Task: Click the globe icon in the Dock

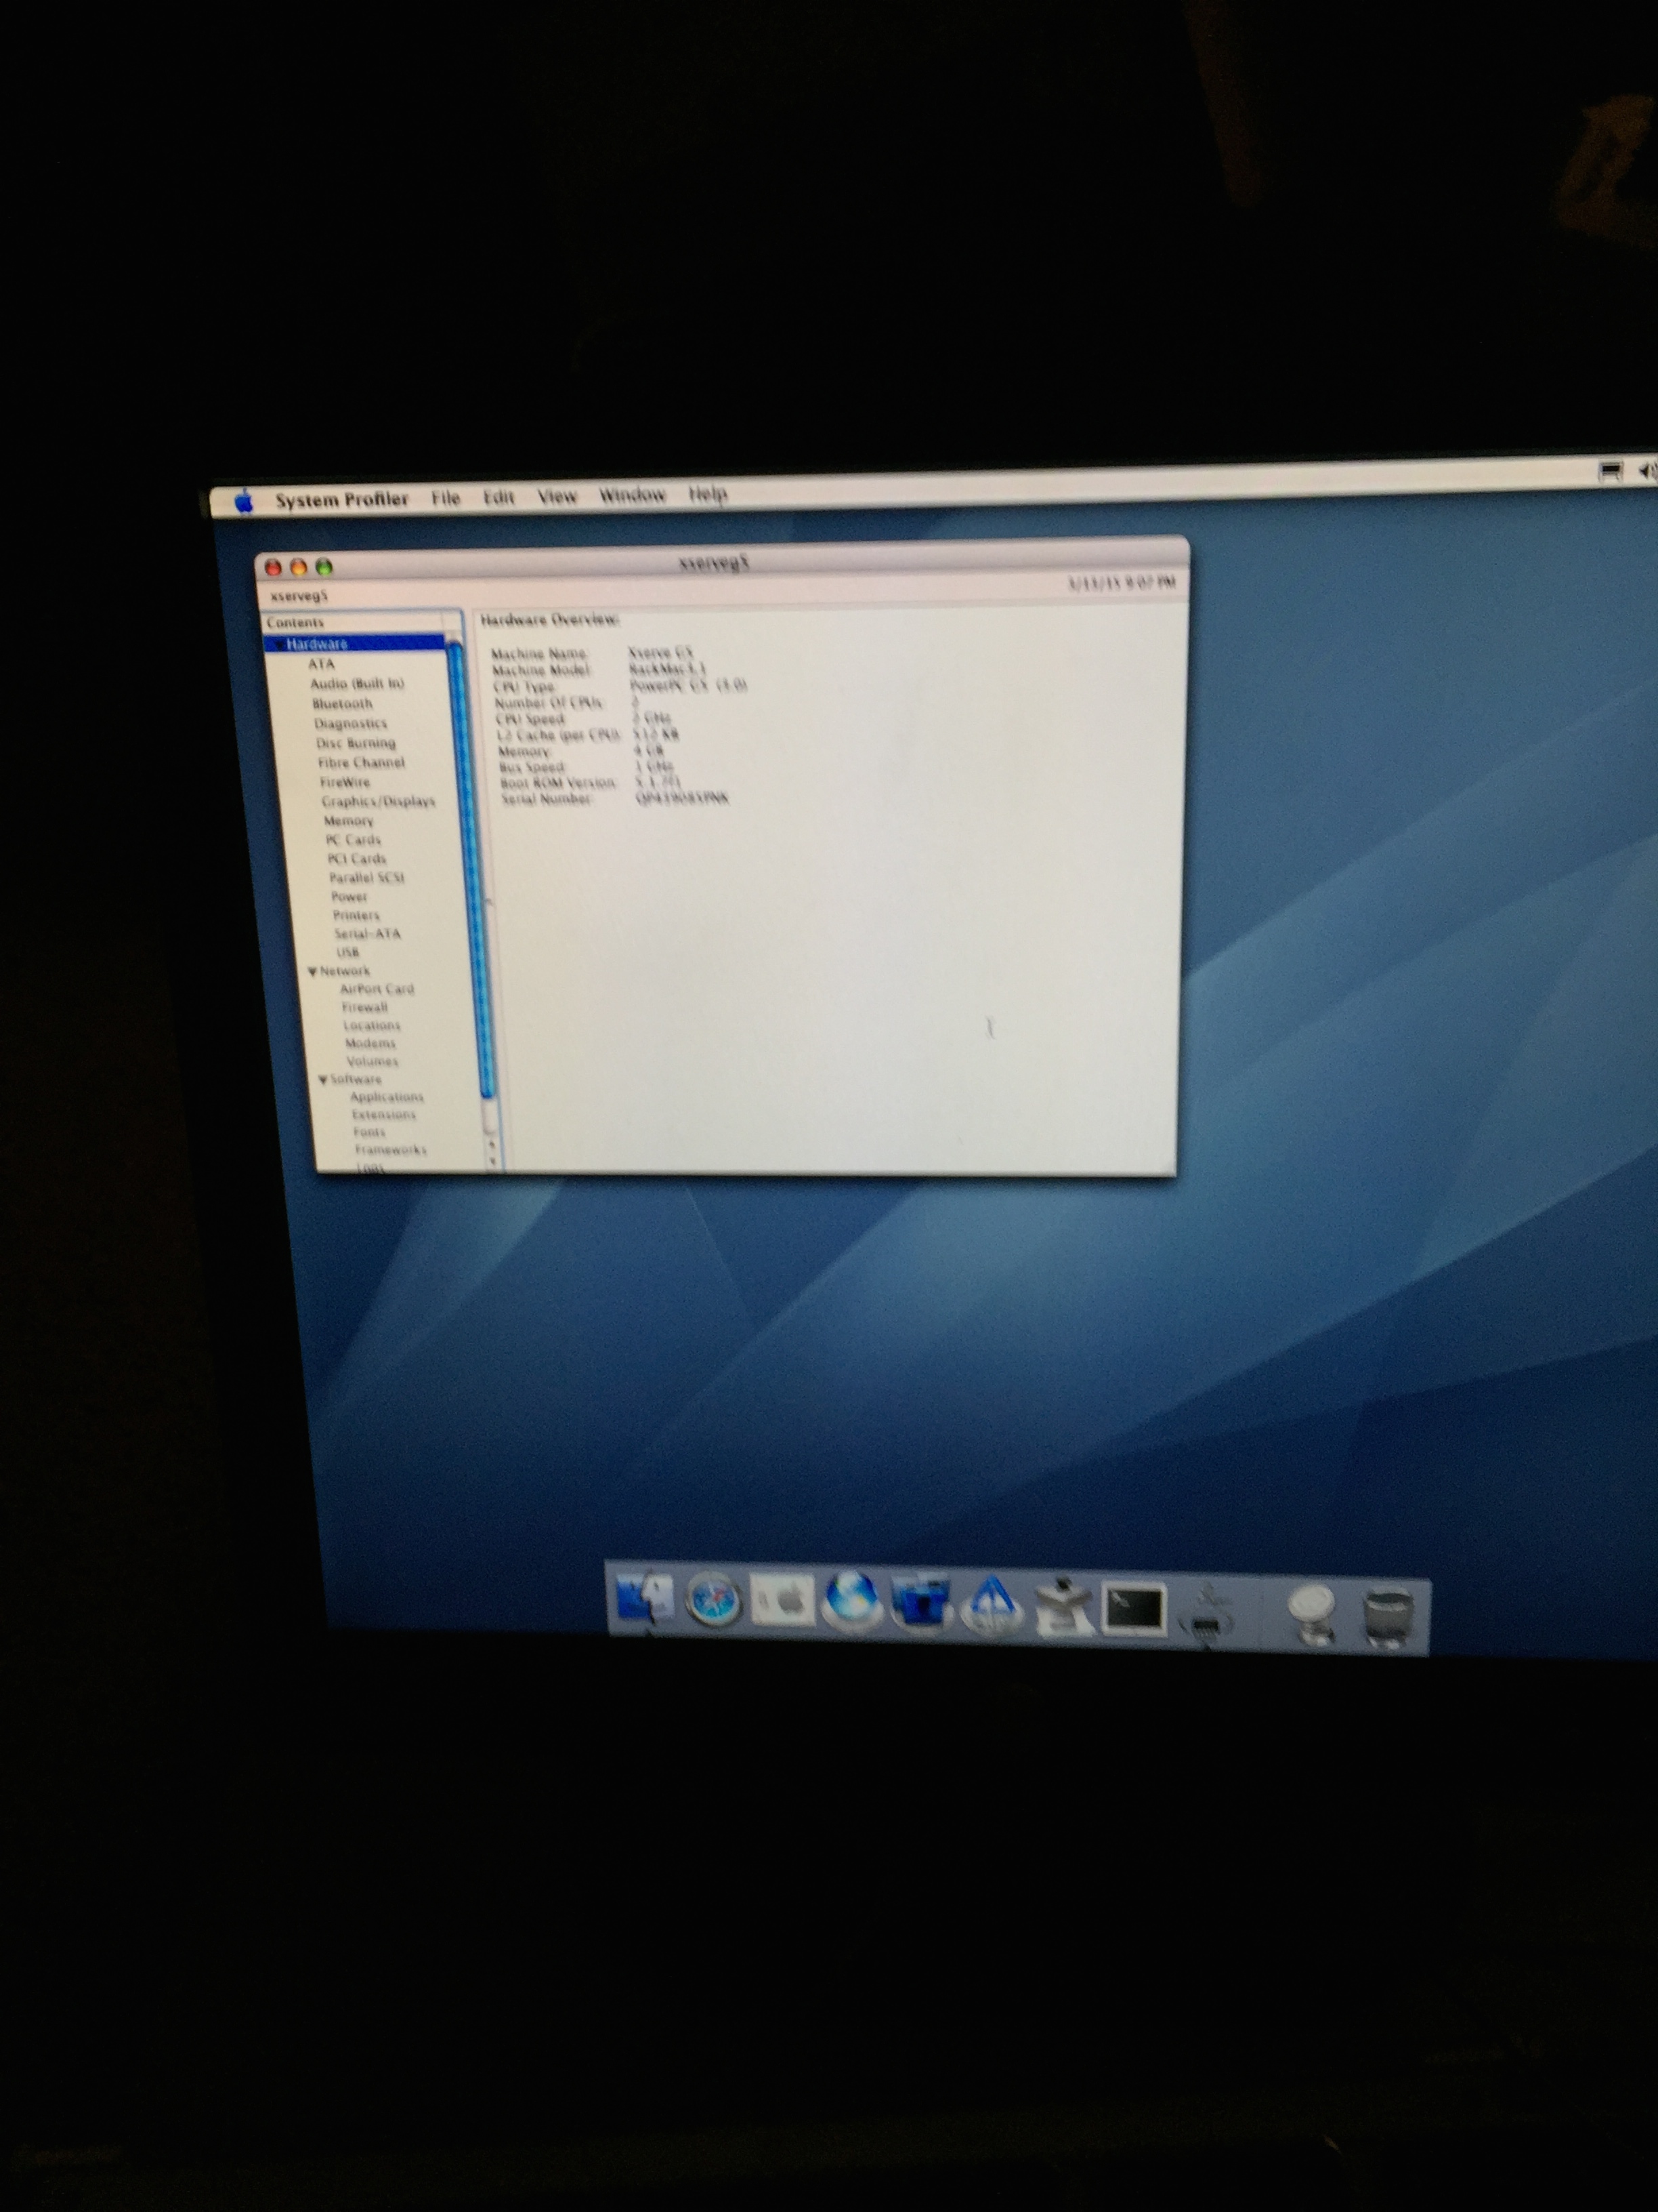Action: point(853,1602)
